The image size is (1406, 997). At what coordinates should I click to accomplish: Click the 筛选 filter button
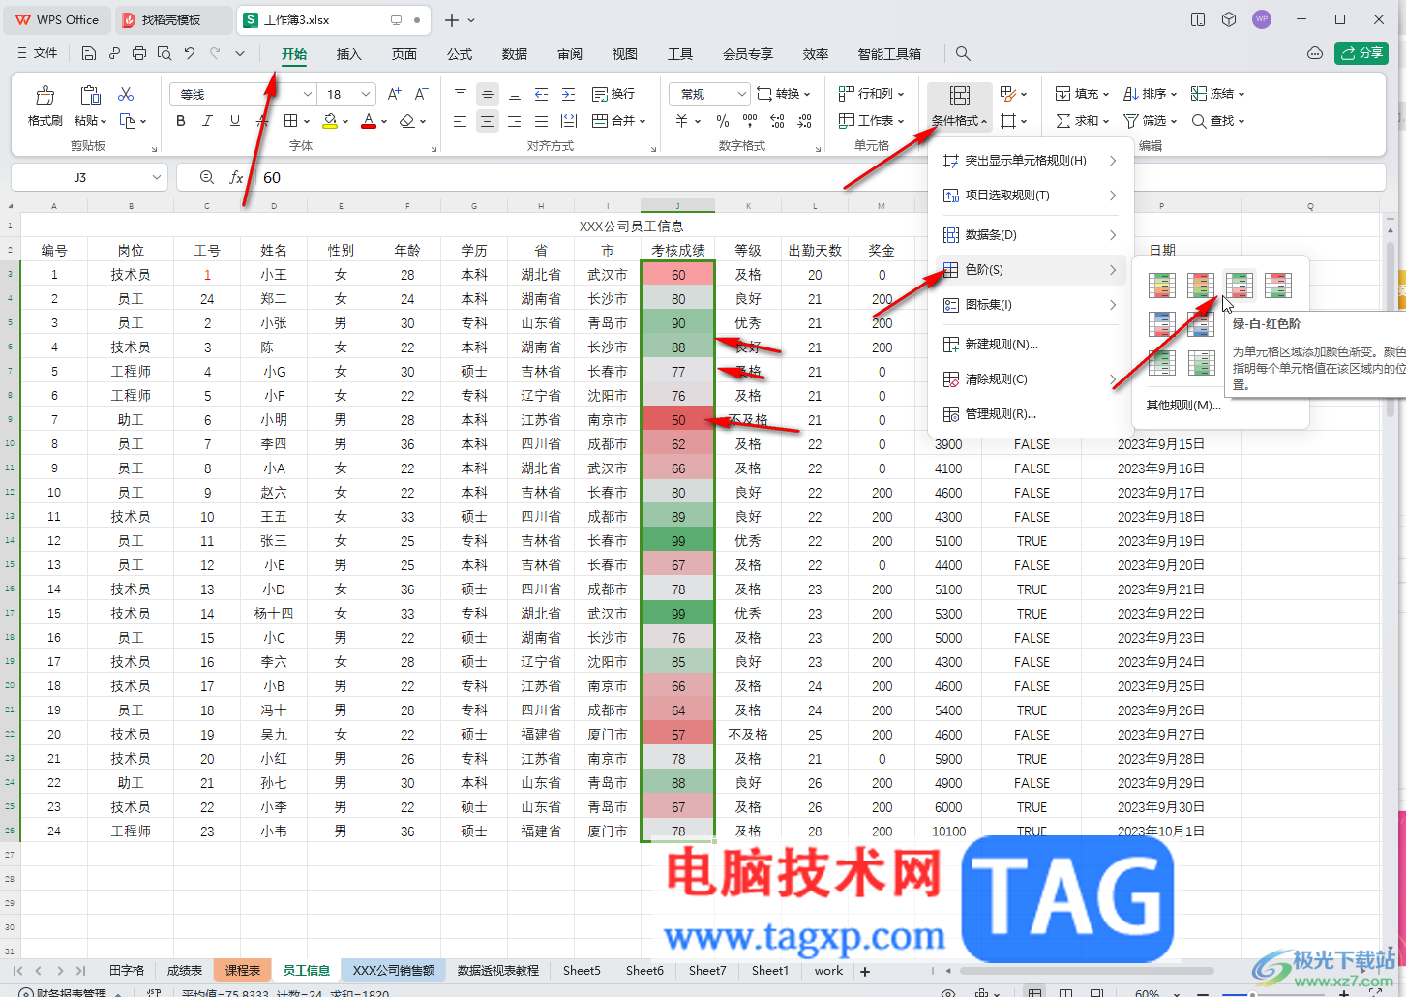pos(1150,121)
